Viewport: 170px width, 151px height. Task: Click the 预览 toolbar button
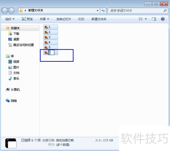(x=27, y=19)
